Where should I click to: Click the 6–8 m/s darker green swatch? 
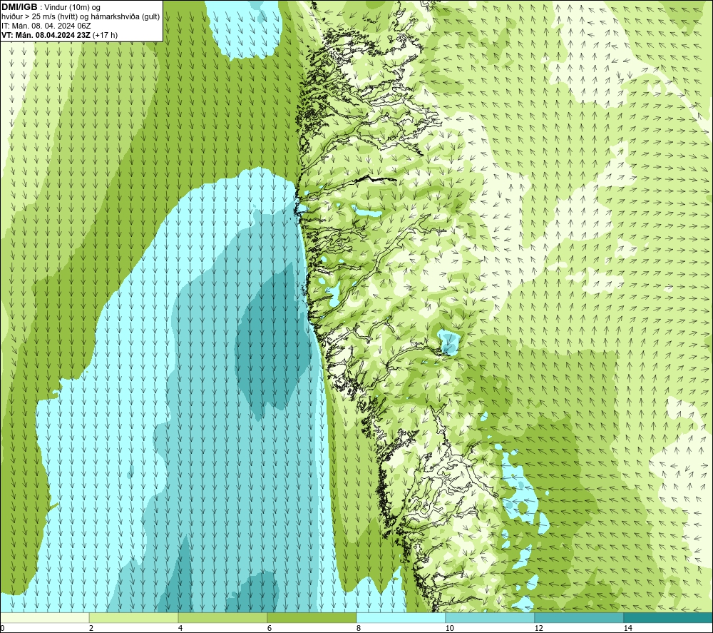tap(312, 617)
